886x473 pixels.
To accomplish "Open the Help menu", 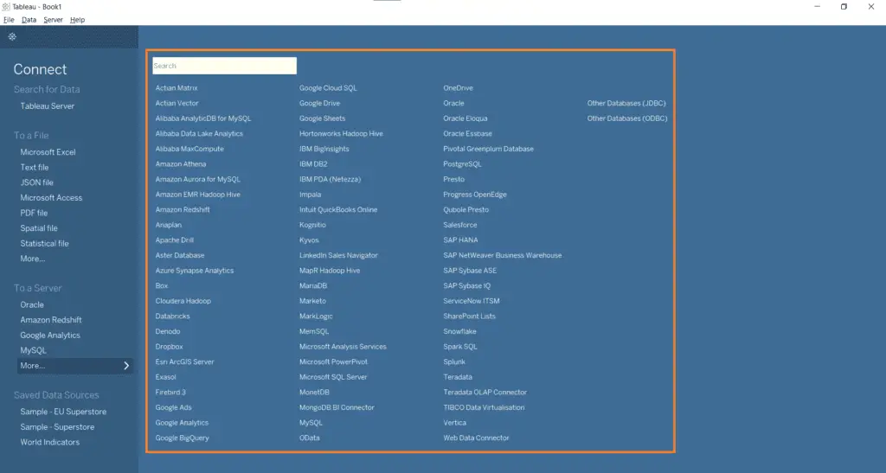I will click(x=77, y=20).
